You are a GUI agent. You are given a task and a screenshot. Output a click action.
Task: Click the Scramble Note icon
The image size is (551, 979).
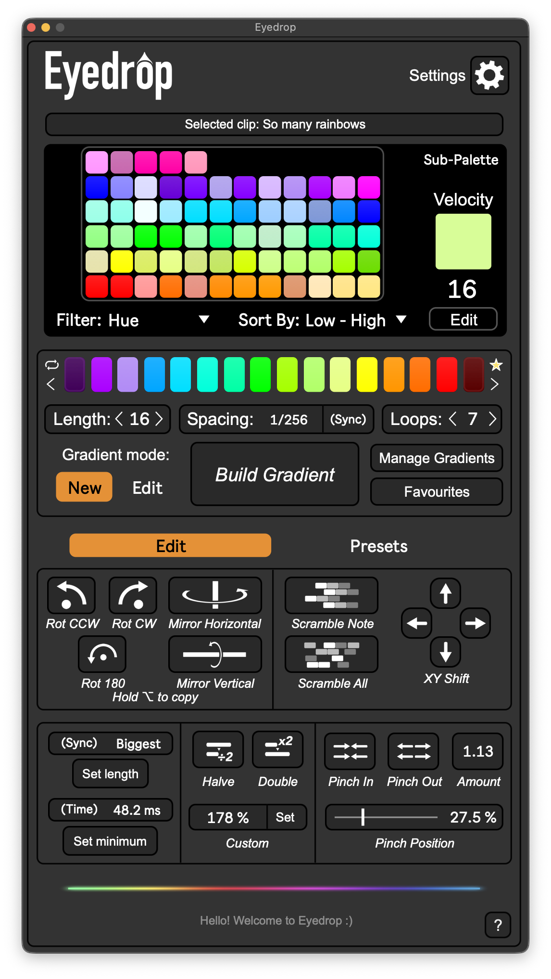coord(332,595)
